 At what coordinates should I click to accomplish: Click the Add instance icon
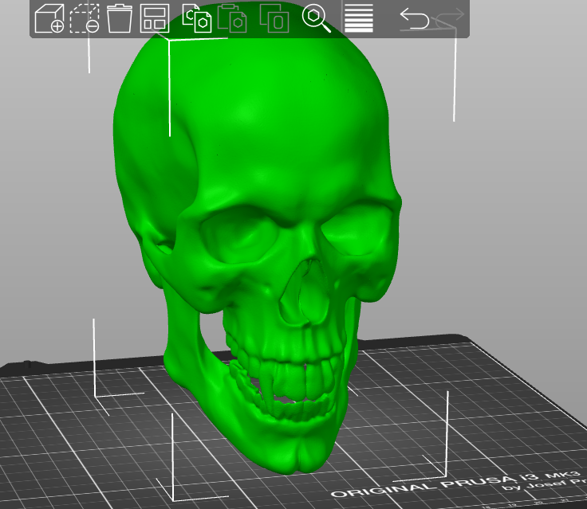coord(274,18)
